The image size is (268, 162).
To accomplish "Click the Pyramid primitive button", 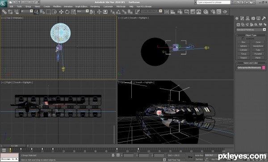I will point(258,54).
